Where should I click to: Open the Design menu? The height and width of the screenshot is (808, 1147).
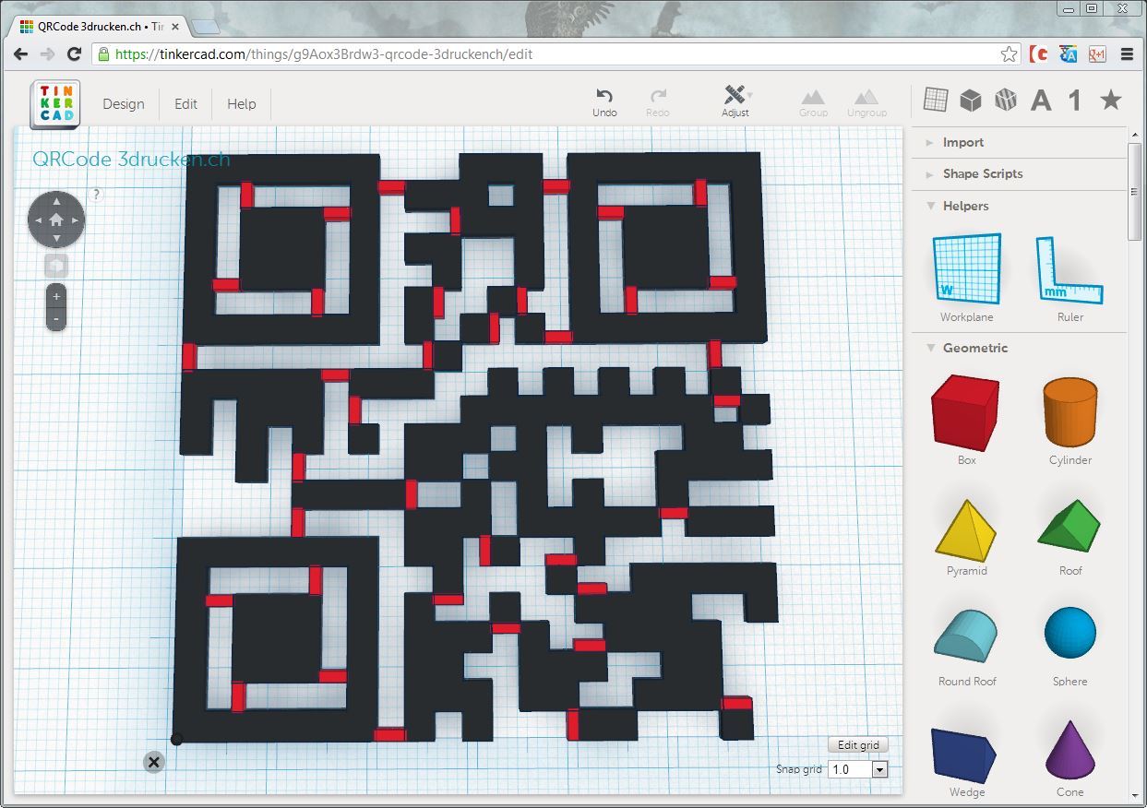[x=124, y=104]
